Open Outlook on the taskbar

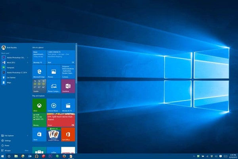30,156
